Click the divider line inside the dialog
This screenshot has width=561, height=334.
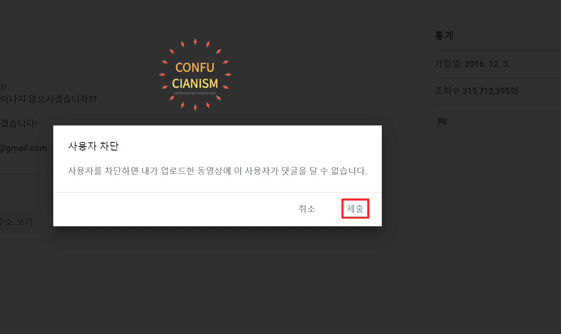click(218, 192)
